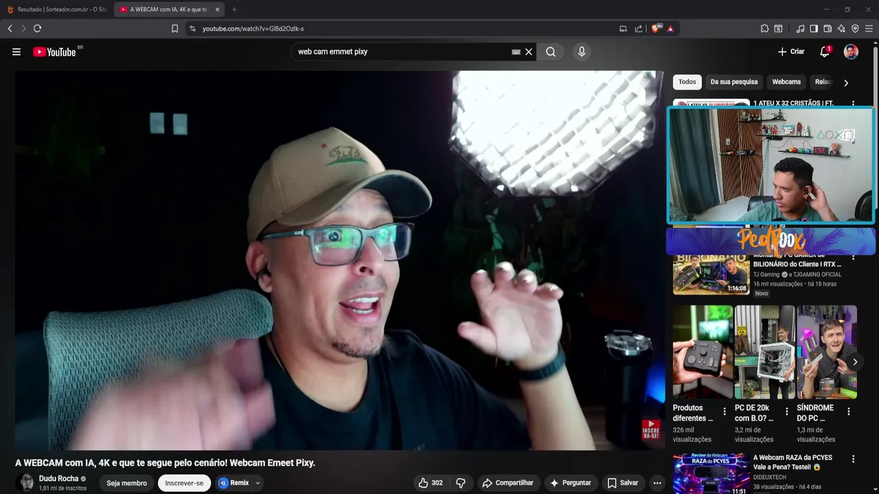Open the PC DE 20k com B.O? short
This screenshot has width=879, height=494.
tap(764, 352)
